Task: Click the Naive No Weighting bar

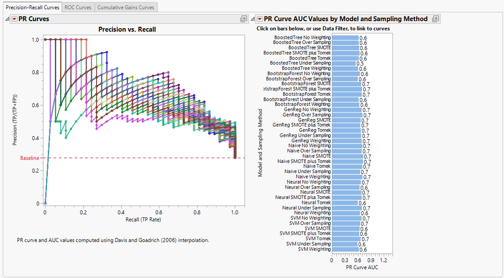Action: pyautogui.click(x=347, y=146)
